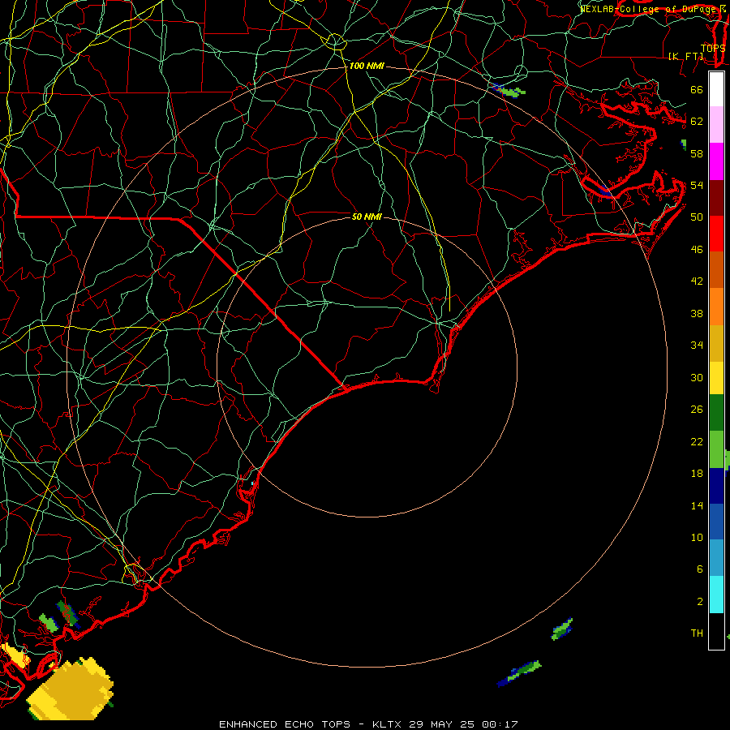Click the "34" legend value
The width and height of the screenshot is (730, 730).
(697, 346)
